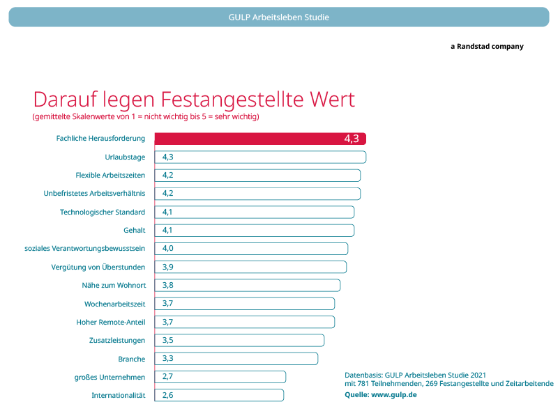Select the Branche bar
Screen dimensions: 558x418
pyautogui.click(x=236, y=359)
